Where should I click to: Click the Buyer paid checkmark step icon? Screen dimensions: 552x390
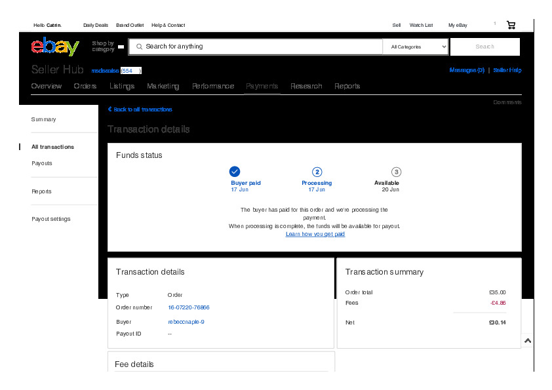235,172
